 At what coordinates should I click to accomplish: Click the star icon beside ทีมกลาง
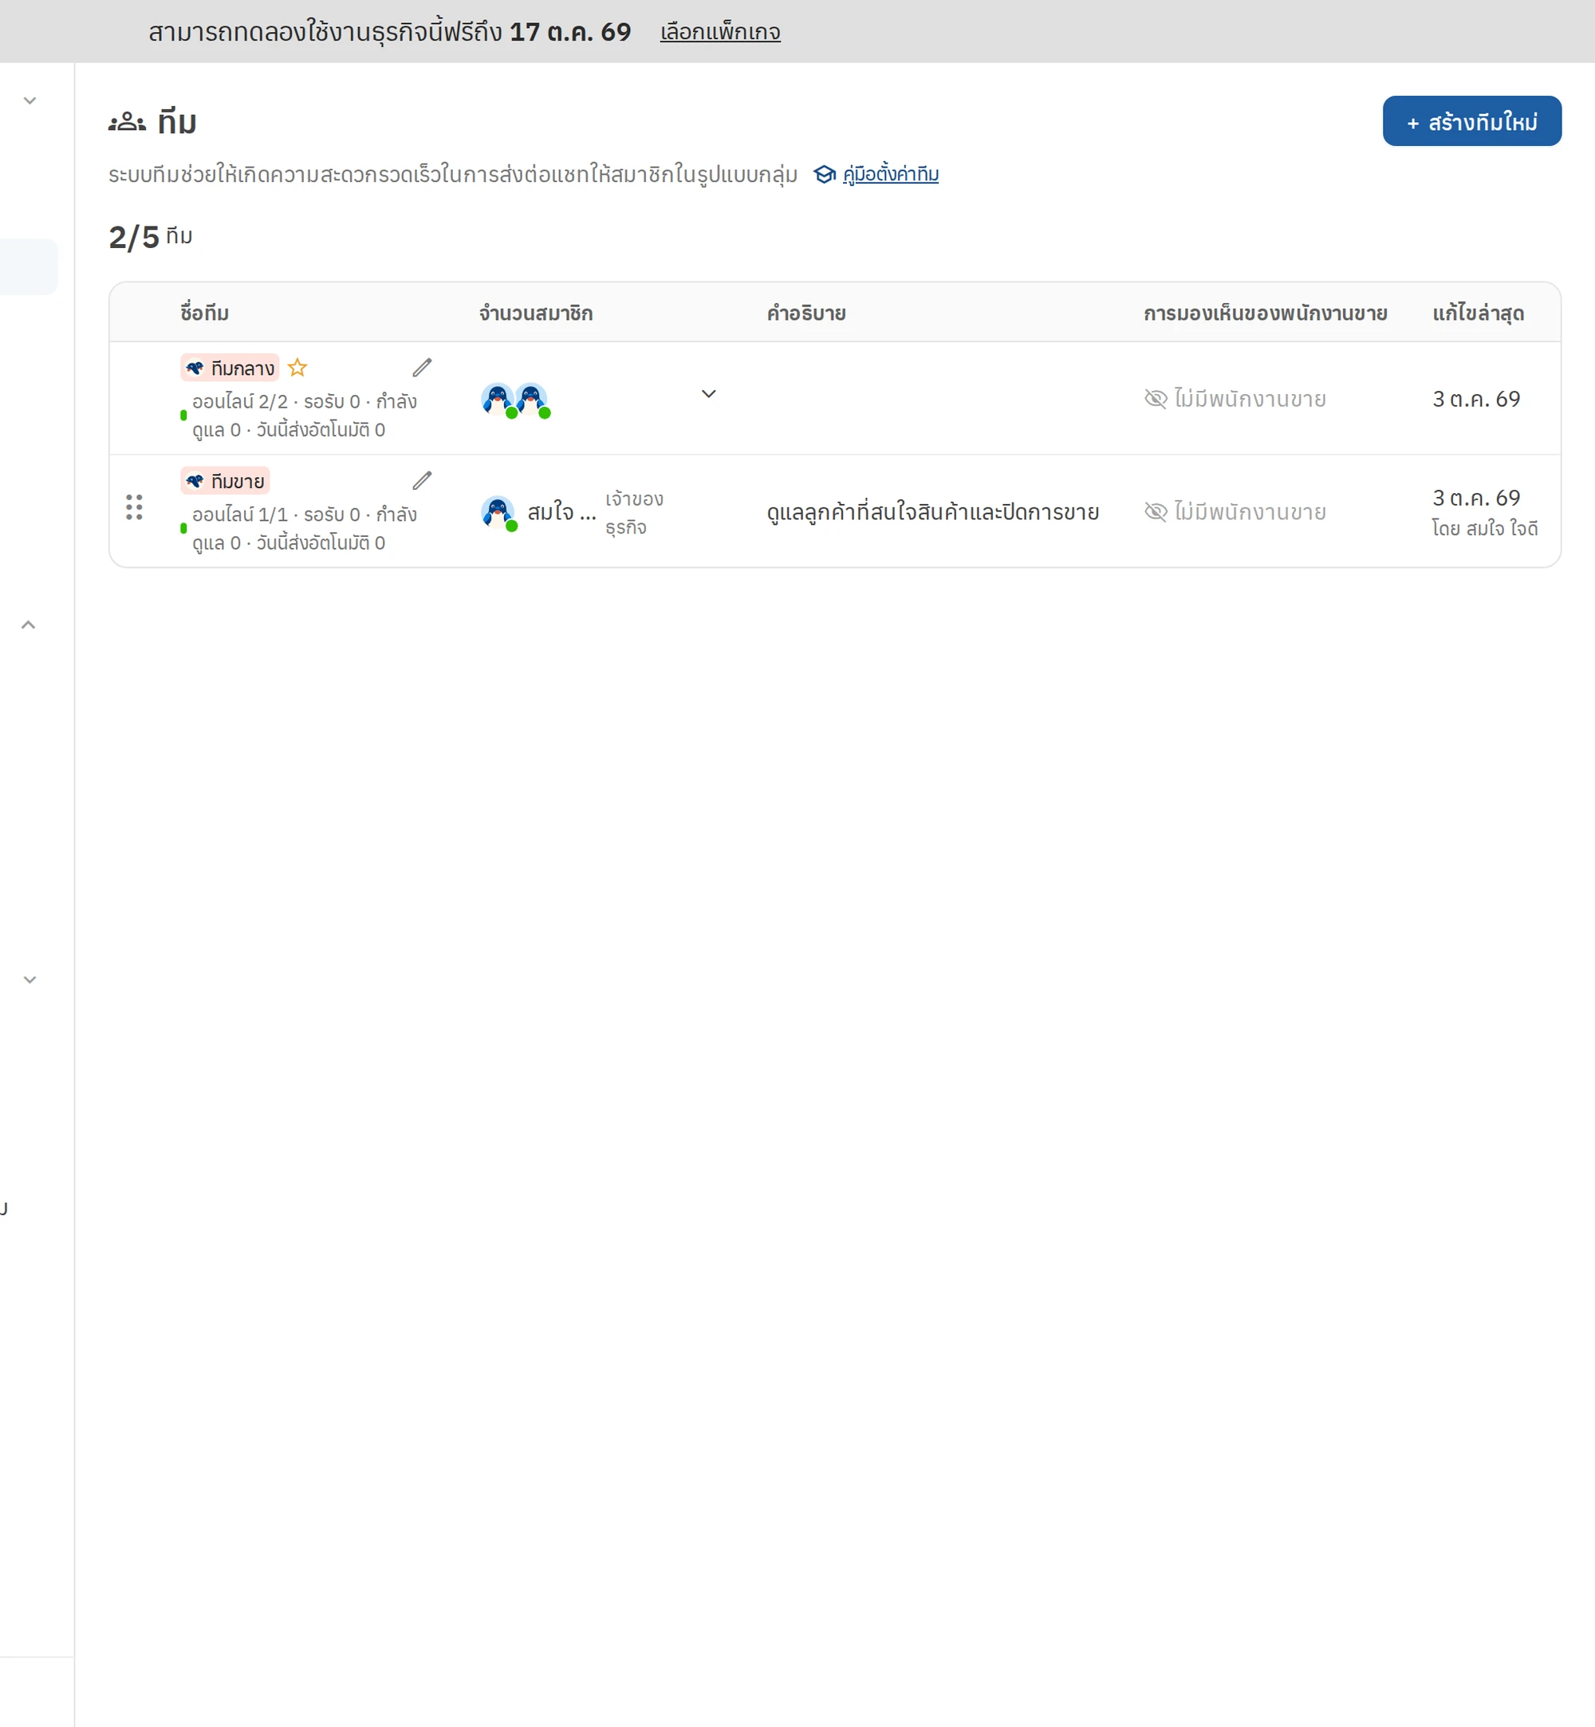297,368
